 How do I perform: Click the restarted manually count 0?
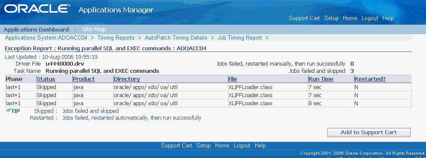pos(352,64)
